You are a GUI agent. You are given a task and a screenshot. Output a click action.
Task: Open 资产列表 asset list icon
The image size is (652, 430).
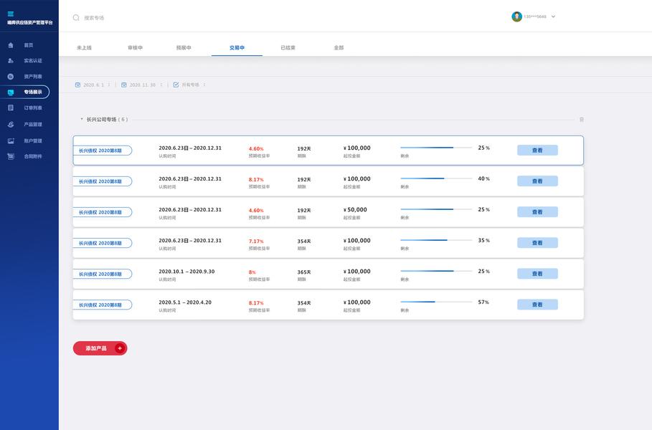point(11,77)
